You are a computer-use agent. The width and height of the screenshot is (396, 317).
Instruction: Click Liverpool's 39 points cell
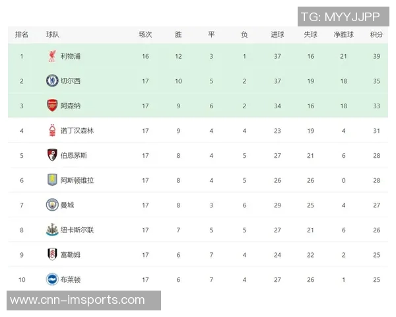click(x=376, y=57)
